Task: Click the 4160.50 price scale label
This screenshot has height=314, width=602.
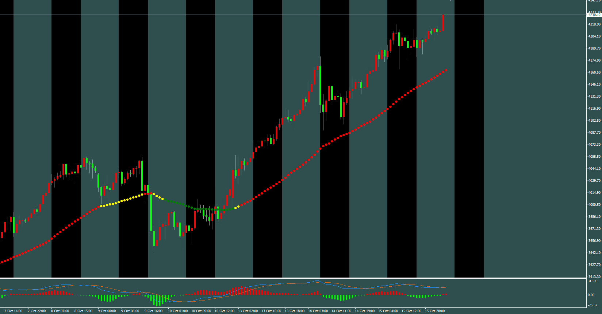Action: point(594,72)
